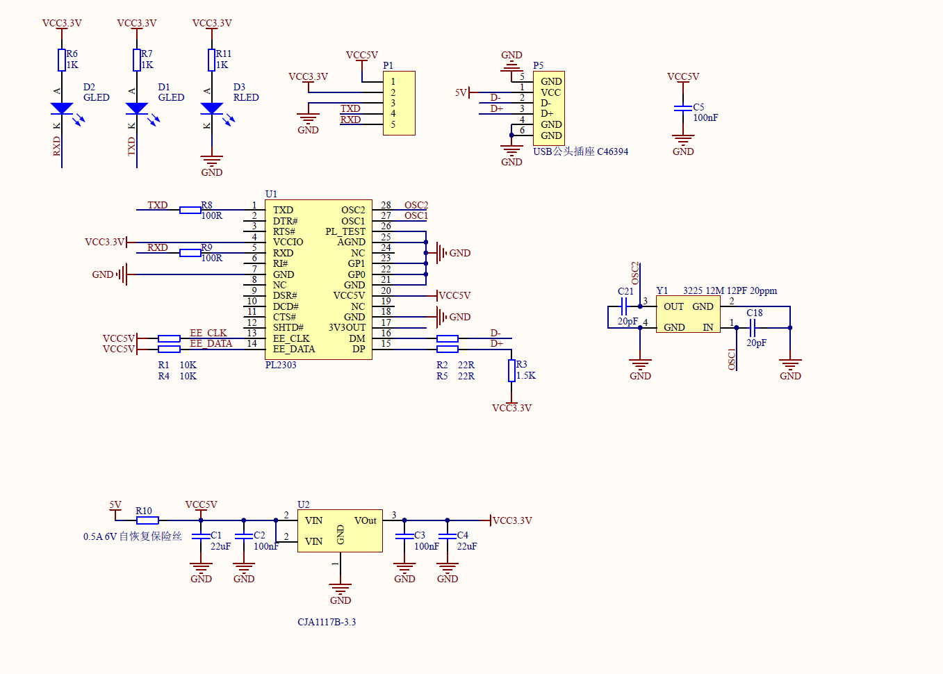Click the VOut pin label on U2
Viewport: 943px width, 674px height.
[x=366, y=520]
